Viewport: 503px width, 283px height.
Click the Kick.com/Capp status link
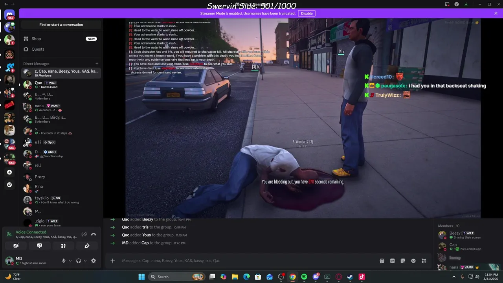coord(471,249)
